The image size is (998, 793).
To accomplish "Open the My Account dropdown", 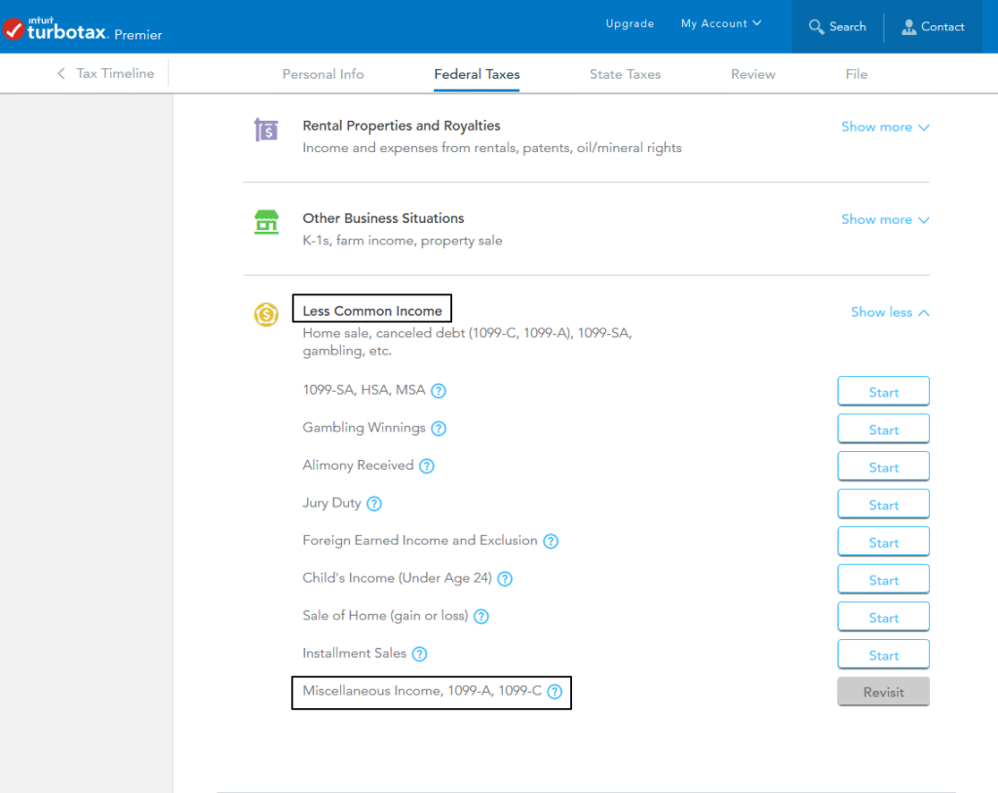I will (x=721, y=23).
